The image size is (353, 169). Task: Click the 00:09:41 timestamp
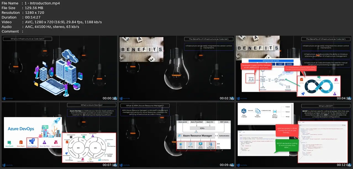point(227,165)
